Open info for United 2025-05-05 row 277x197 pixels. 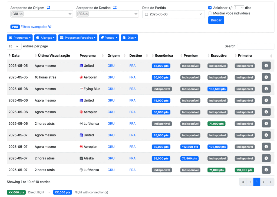[266, 65]
